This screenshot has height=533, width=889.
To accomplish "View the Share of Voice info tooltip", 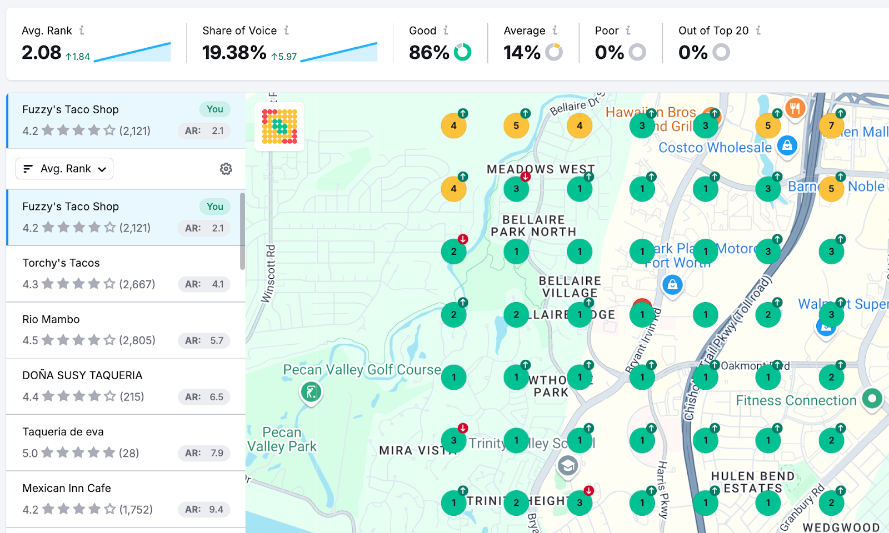I will point(287,31).
